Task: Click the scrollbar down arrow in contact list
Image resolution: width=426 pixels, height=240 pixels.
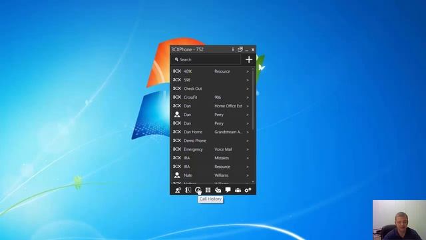Action: click(253, 182)
